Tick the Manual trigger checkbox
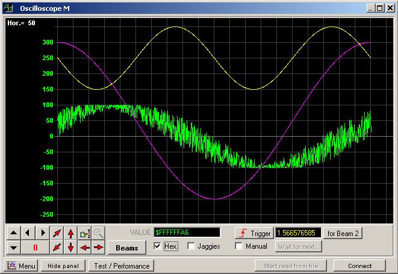Screen dimensions: 398x274 pos(239,246)
